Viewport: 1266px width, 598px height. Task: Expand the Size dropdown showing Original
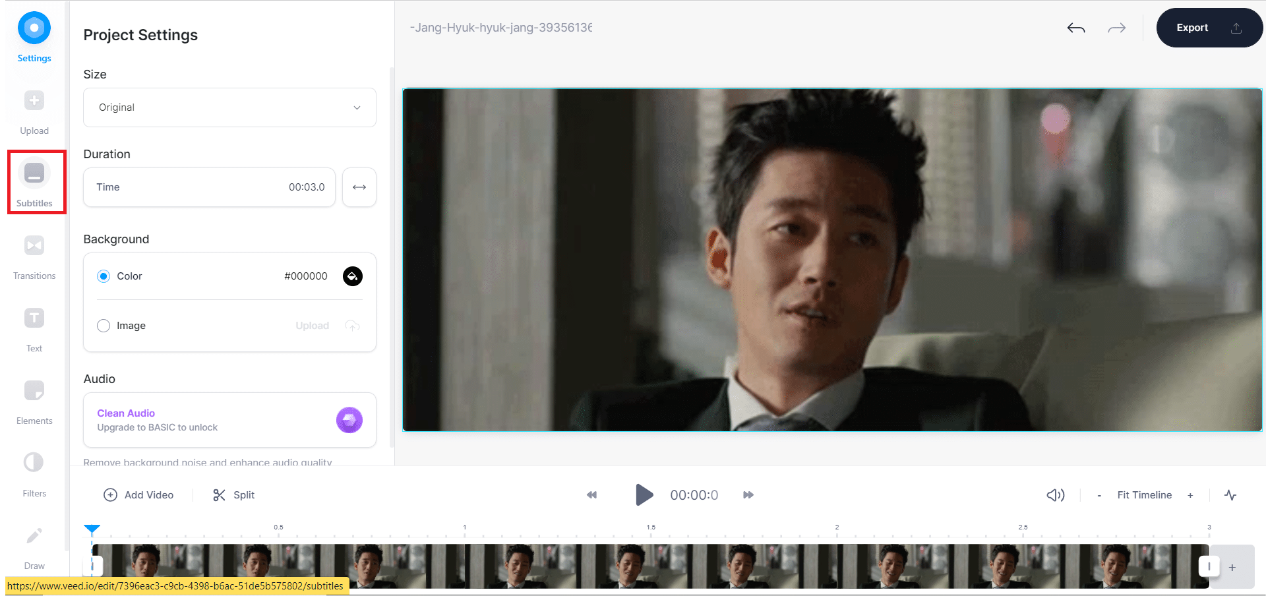(229, 107)
